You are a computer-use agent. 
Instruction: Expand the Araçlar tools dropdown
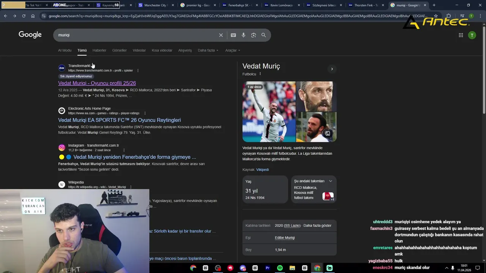[x=232, y=50]
